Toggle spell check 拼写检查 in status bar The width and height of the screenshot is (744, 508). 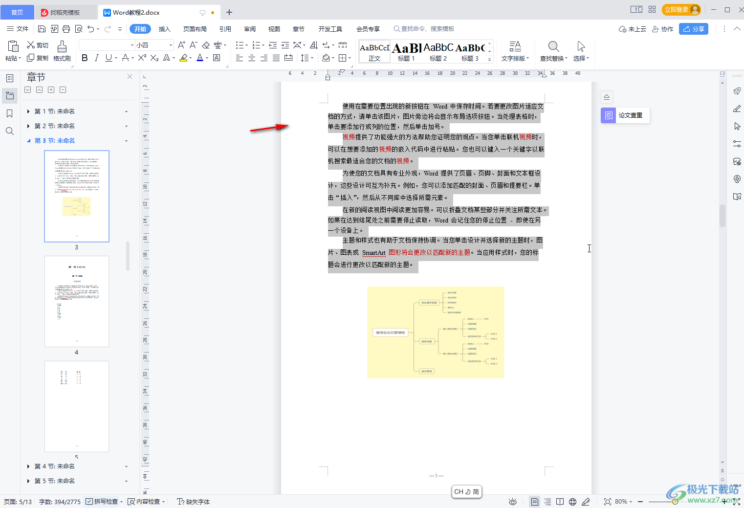click(x=101, y=502)
